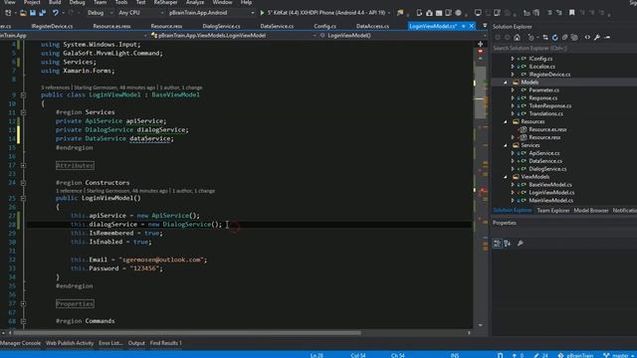Switch to the Team Explorer tab
Viewport: 637px width, 358px height.
pos(553,210)
